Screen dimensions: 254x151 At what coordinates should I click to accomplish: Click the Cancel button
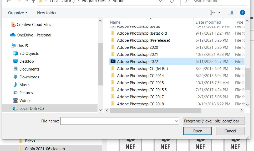point(230,131)
